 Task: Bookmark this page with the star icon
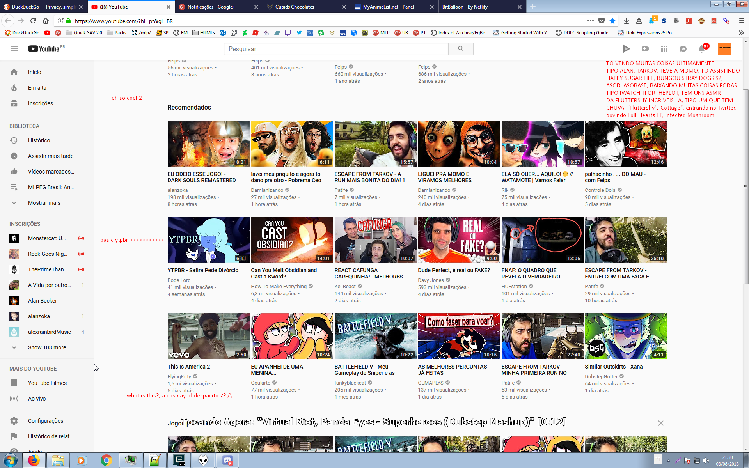[612, 21]
